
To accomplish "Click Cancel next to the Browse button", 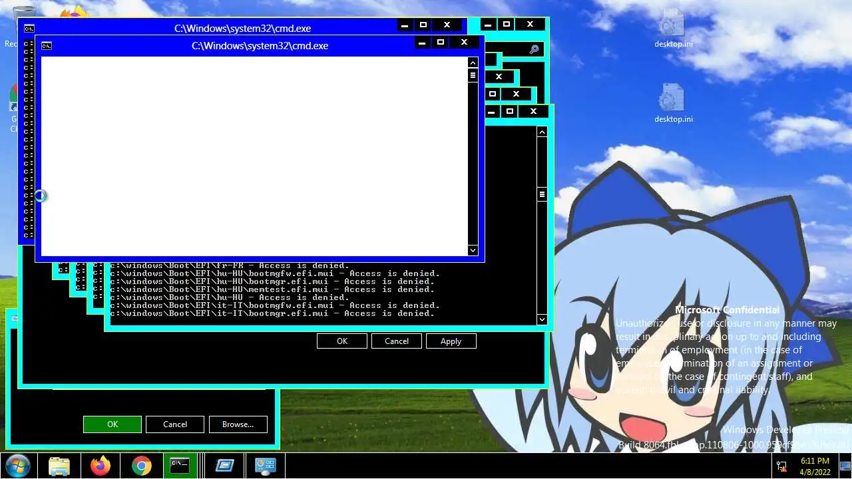I will [x=175, y=424].
